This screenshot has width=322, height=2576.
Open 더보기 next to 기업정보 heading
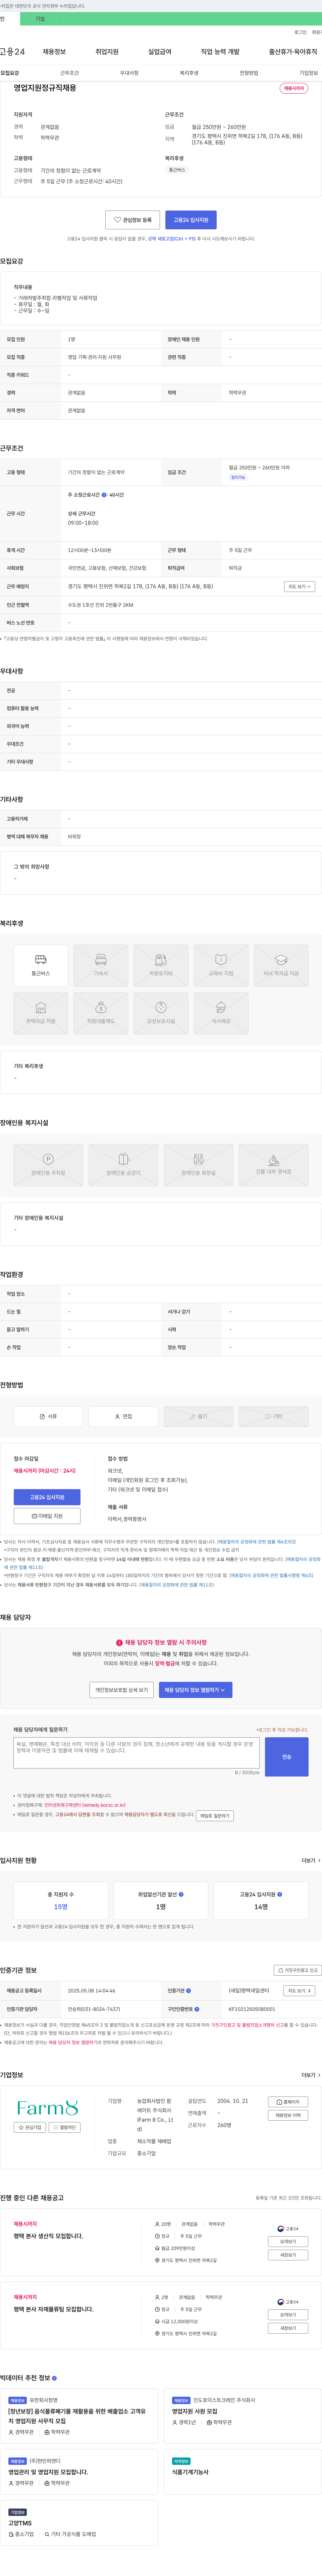point(311,2075)
